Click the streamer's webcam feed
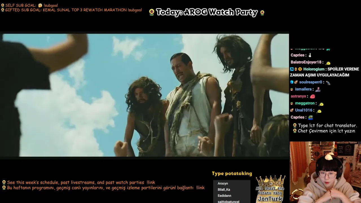Screen dimensions: 361x203 tap(325, 172)
